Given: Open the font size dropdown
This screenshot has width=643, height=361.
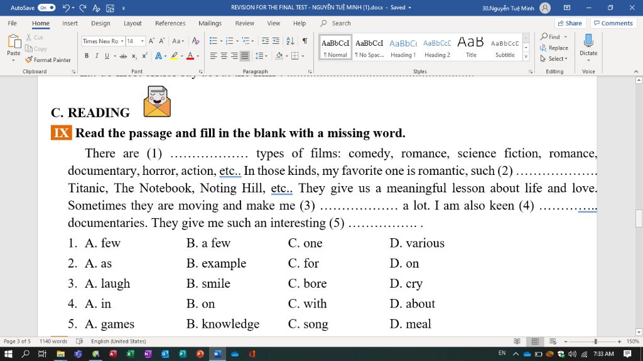Looking at the screenshot, I should pos(143,41).
